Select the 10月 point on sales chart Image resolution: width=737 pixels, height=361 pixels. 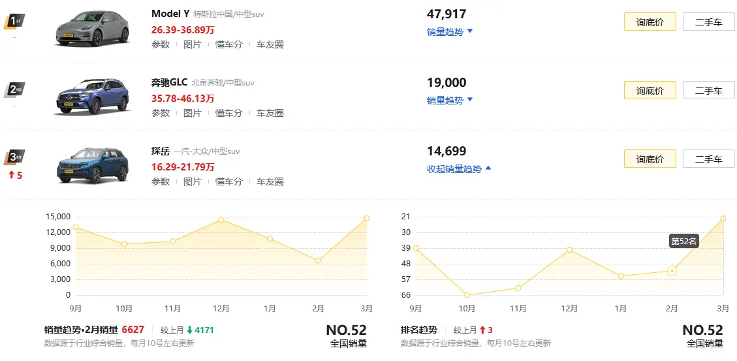[124, 244]
